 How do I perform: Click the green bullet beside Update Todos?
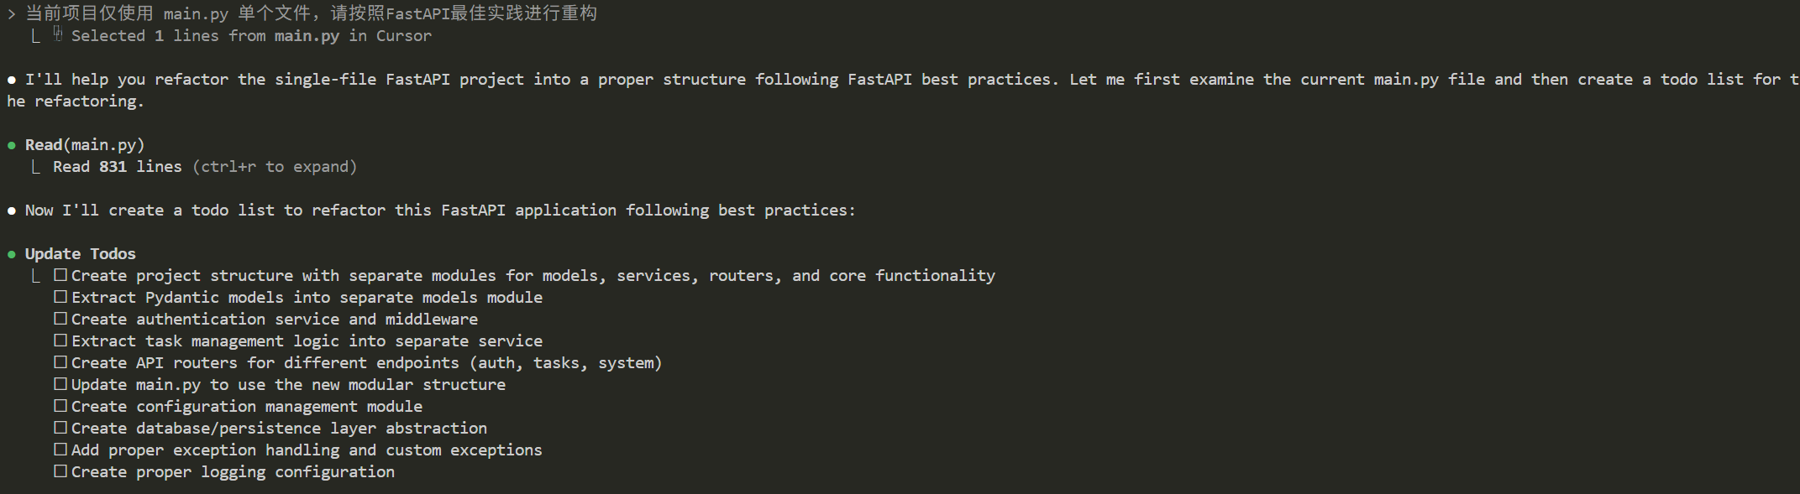pos(12,254)
